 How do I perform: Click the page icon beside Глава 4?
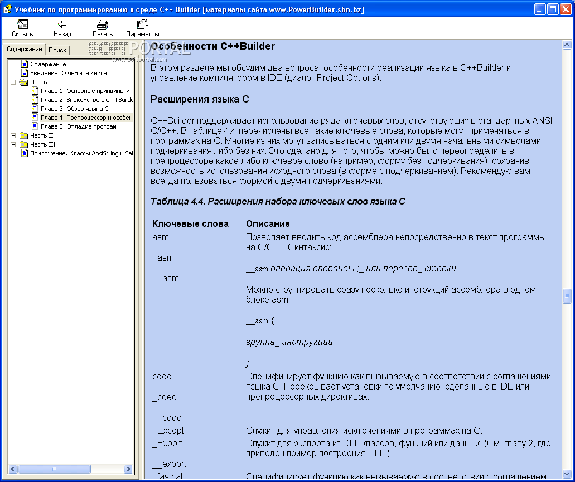(x=35, y=118)
